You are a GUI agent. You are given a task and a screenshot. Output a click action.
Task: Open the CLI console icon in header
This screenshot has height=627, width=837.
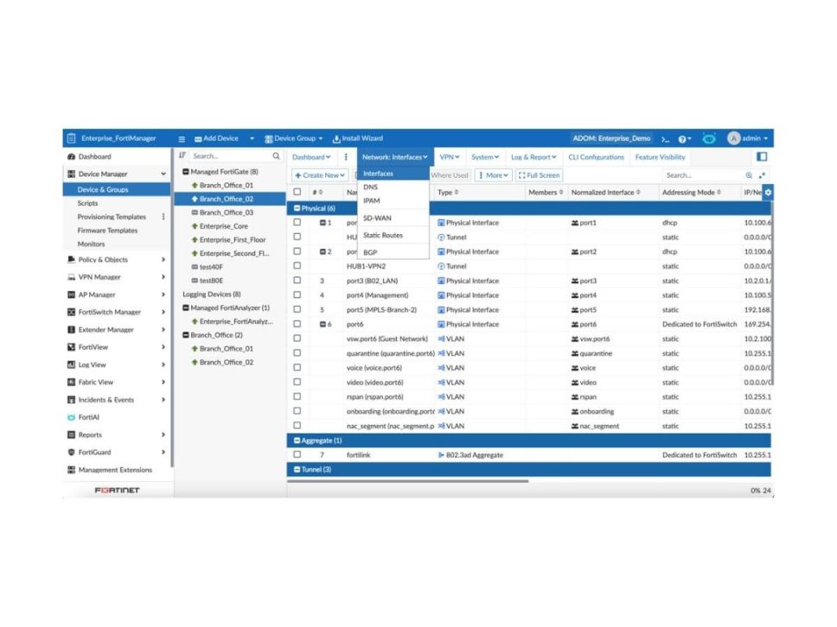666,138
